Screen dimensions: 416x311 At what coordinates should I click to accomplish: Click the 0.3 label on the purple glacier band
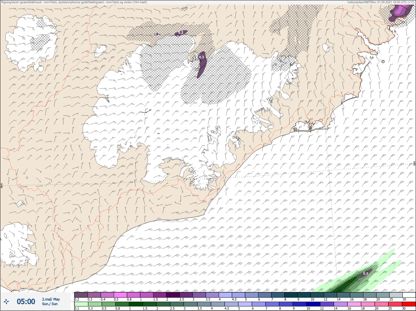tap(201, 57)
